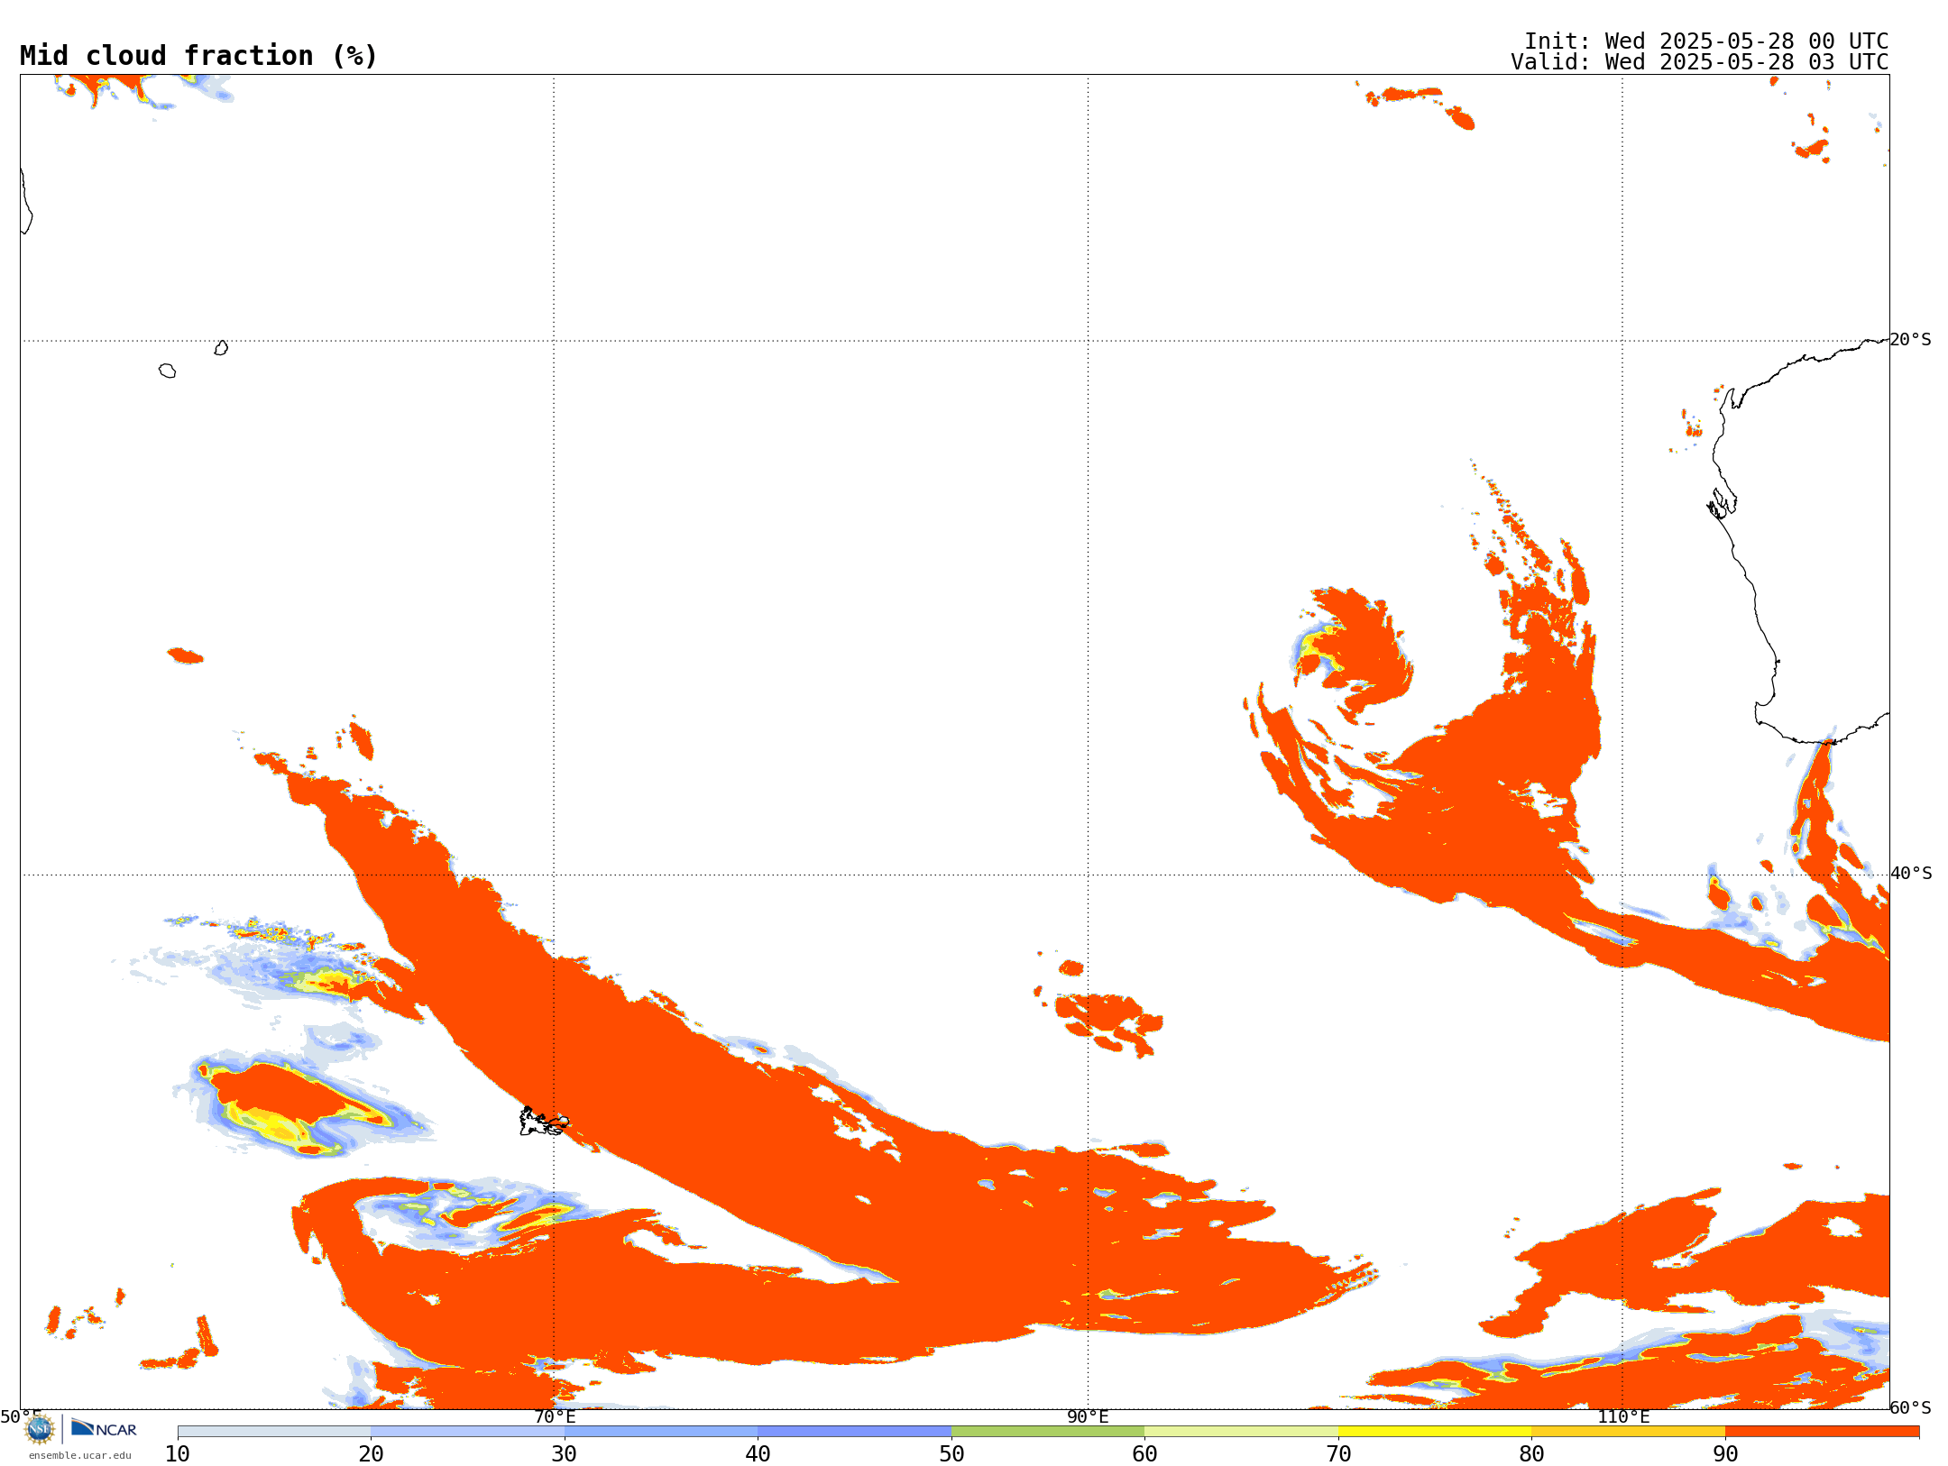The height and width of the screenshot is (1466, 1948).
Task: Click the ensemble.ucar.edu text
Action: pos(80,1455)
